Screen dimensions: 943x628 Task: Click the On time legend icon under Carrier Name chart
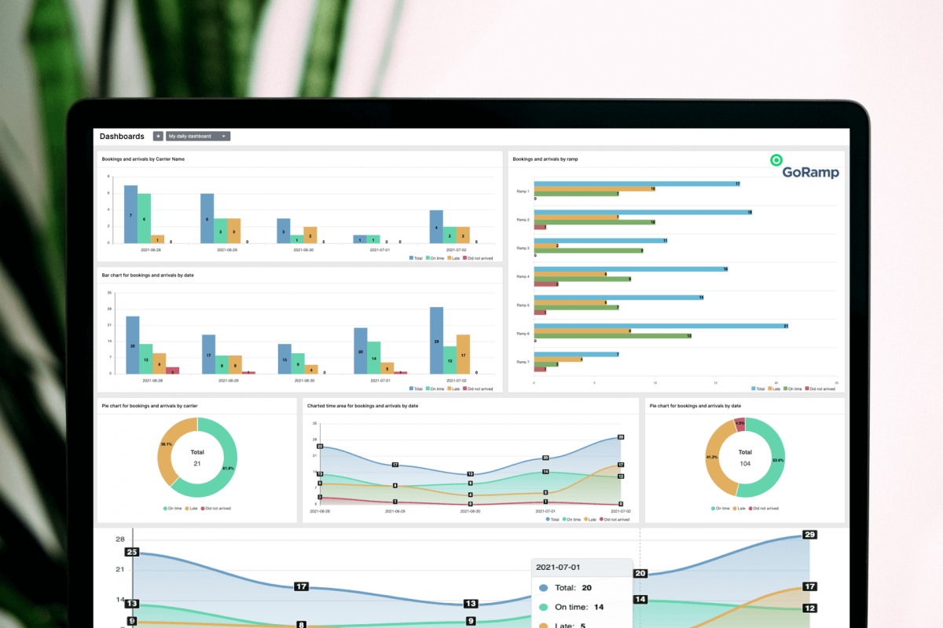click(x=427, y=257)
